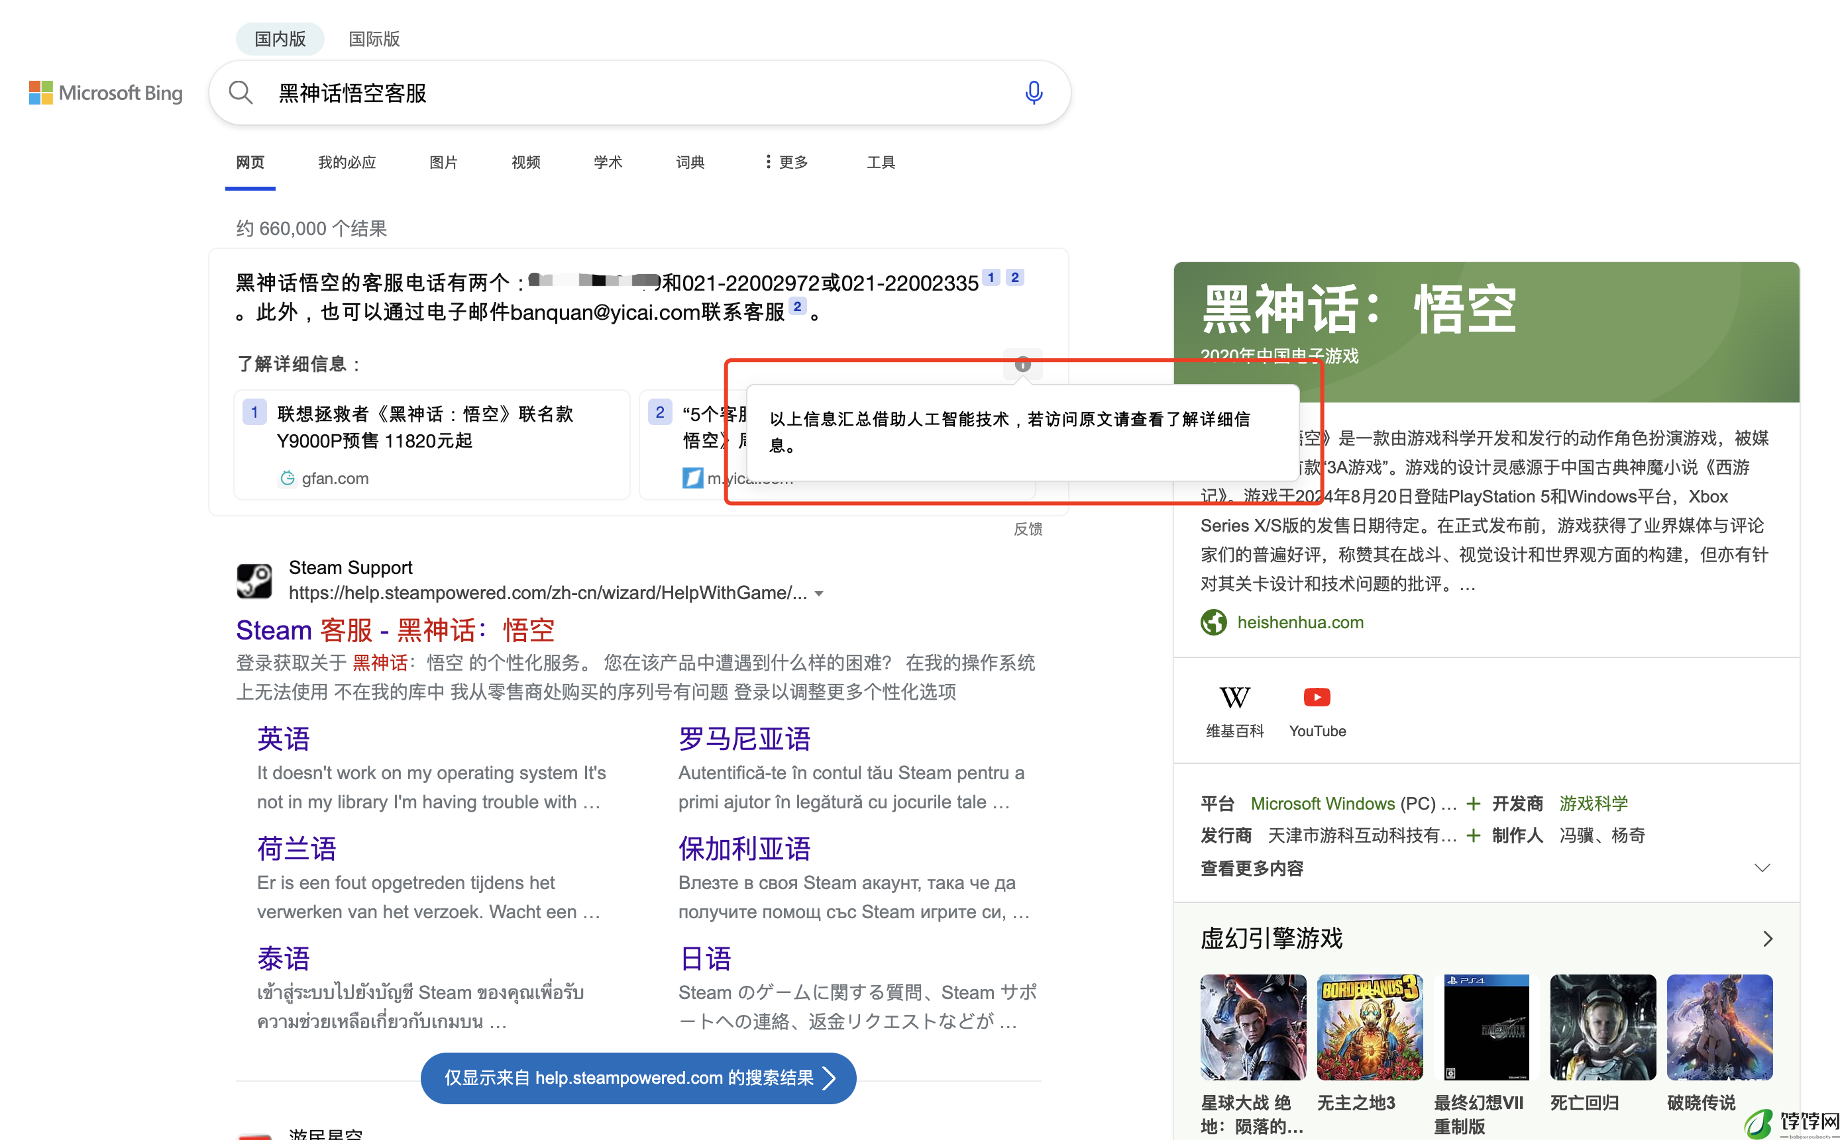Click the Steam Support URL text
Viewport: 1842px width, 1140px height.
tap(548, 593)
